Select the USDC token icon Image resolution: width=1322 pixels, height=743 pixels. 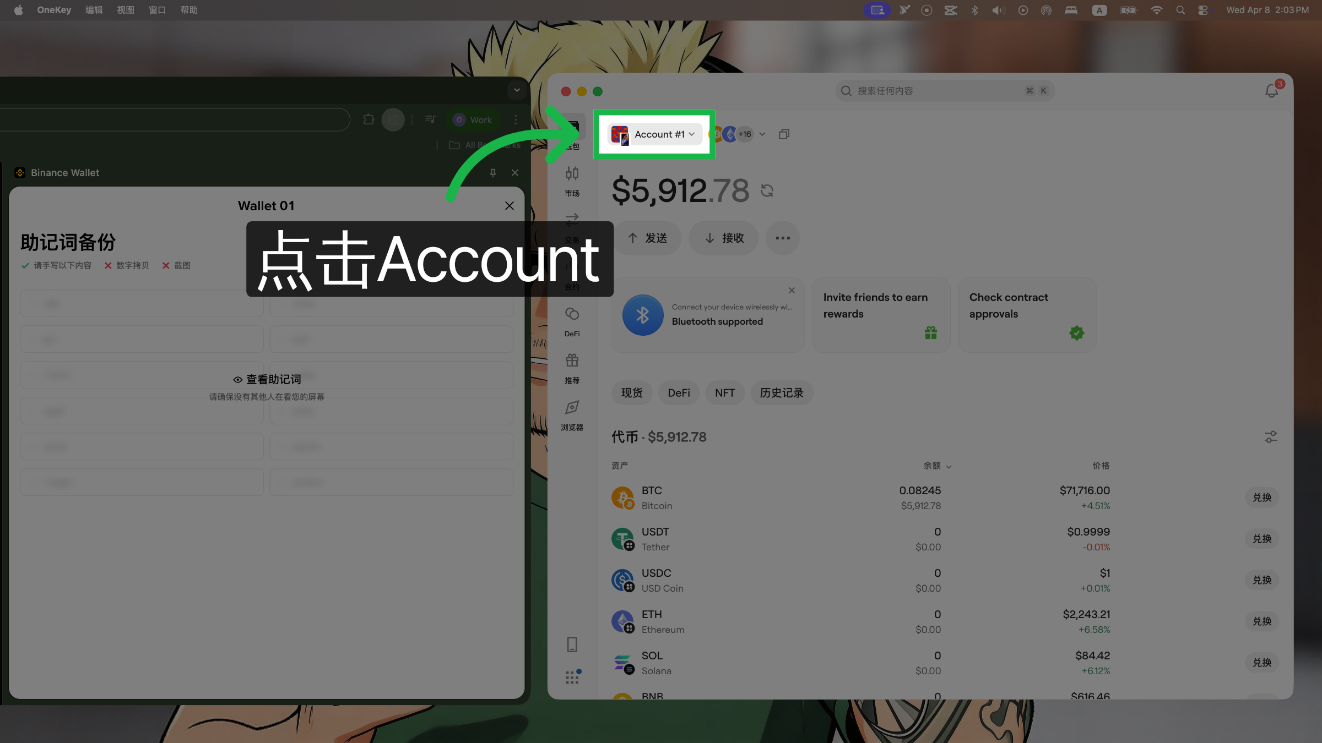point(623,580)
